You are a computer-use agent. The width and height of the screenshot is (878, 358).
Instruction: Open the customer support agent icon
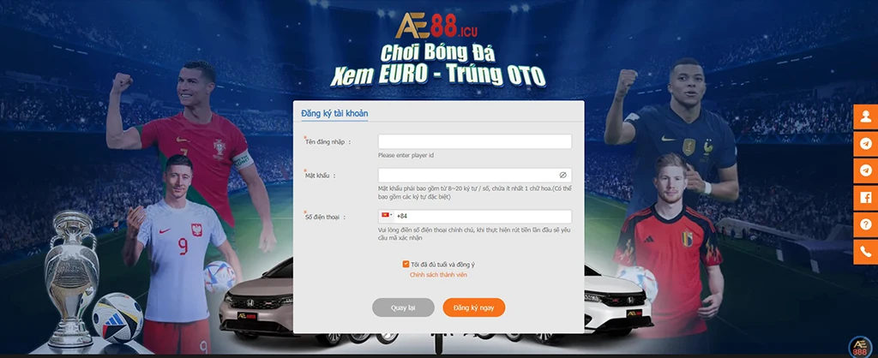click(x=866, y=116)
